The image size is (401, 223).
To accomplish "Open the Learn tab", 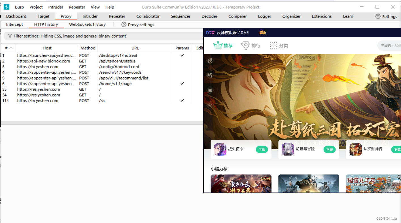I will tap(348, 16).
